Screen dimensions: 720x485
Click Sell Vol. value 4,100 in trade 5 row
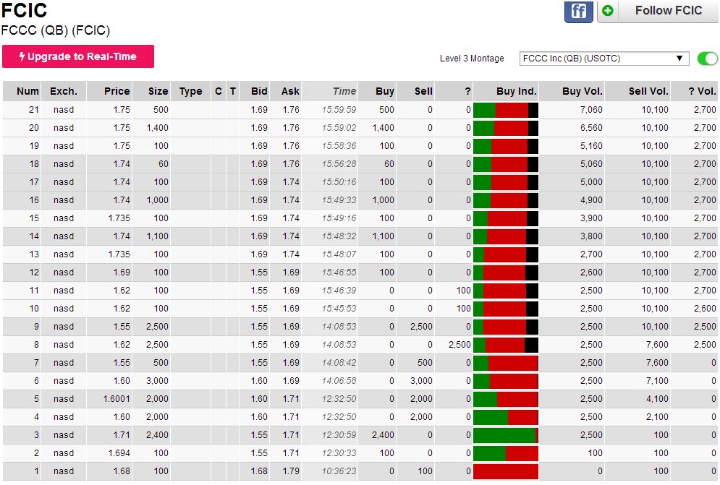pos(657,399)
